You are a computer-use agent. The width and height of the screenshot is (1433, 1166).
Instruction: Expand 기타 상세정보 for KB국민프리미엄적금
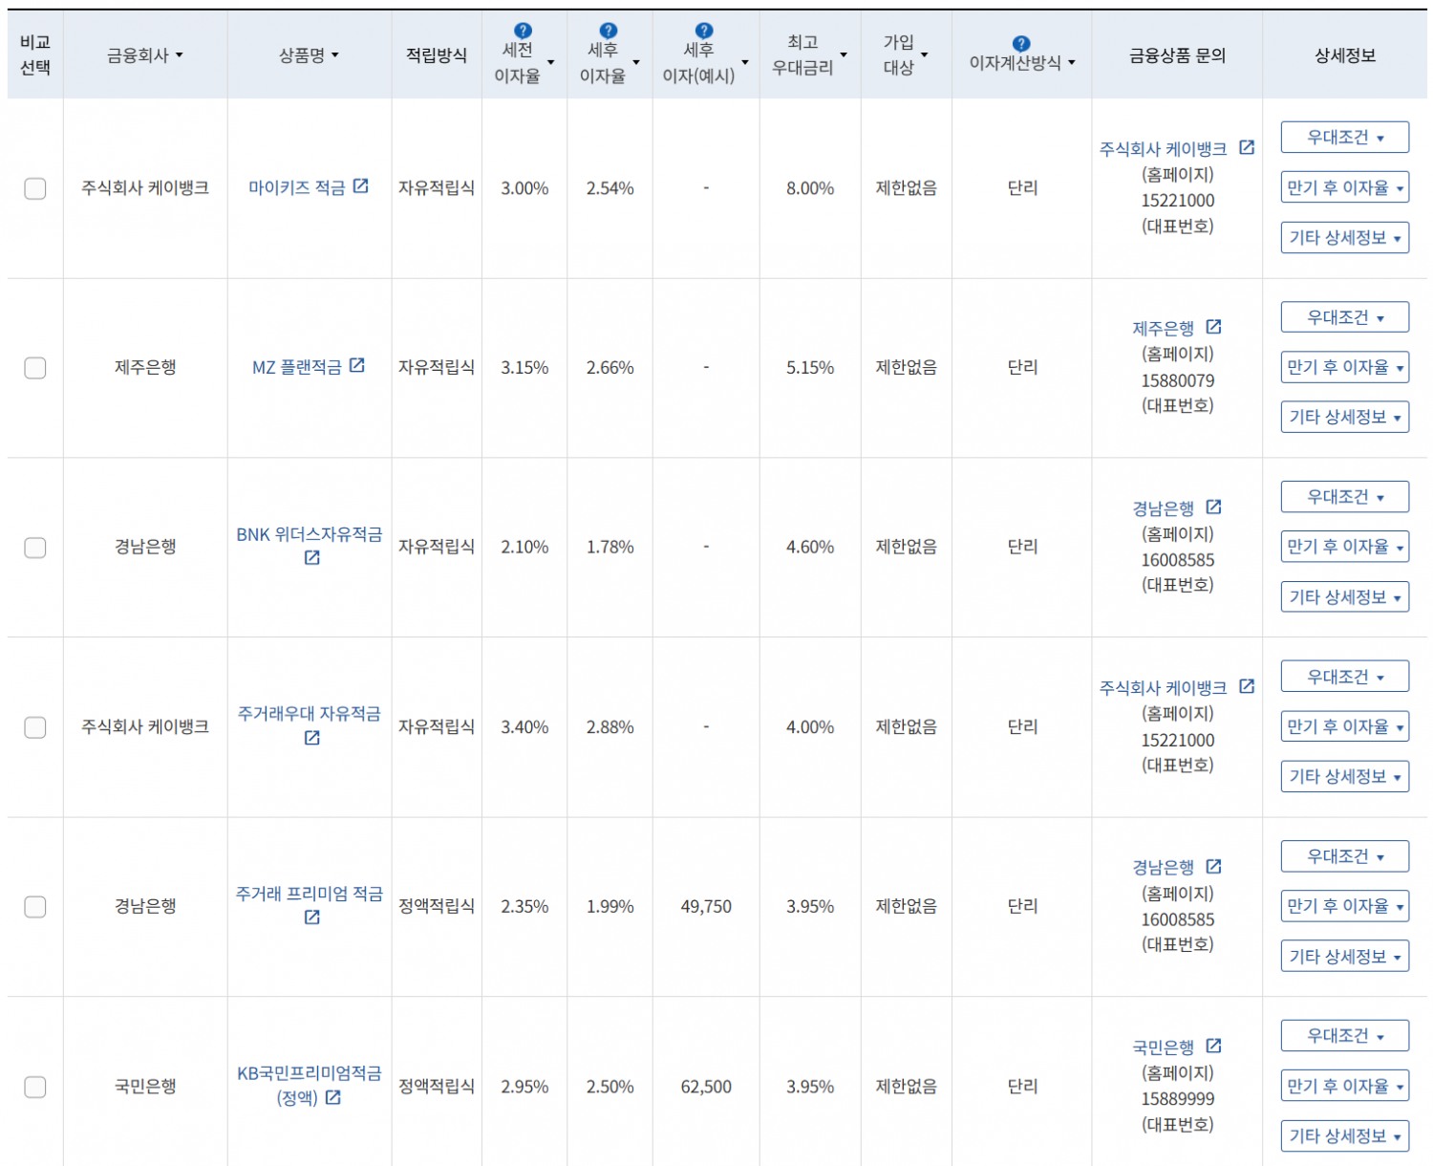pos(1345,1136)
